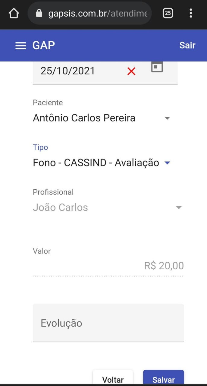Click the Sair logout link
The width and height of the screenshot is (207, 386).
pyautogui.click(x=187, y=45)
